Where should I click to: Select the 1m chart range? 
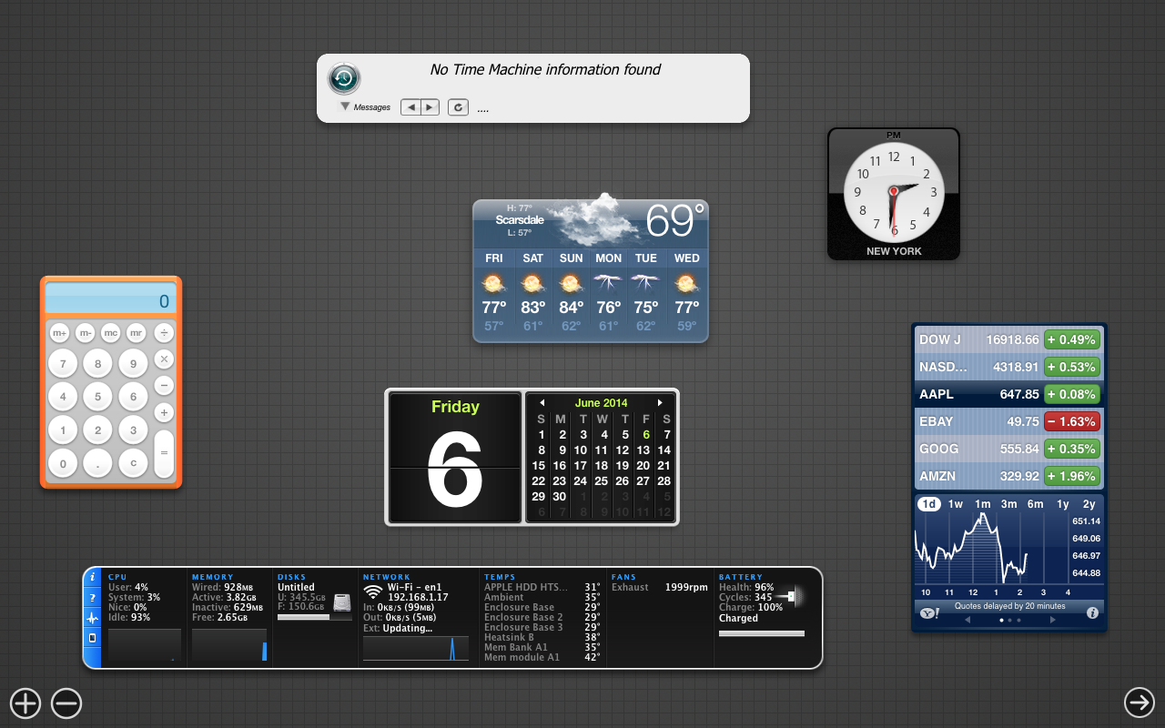983,504
